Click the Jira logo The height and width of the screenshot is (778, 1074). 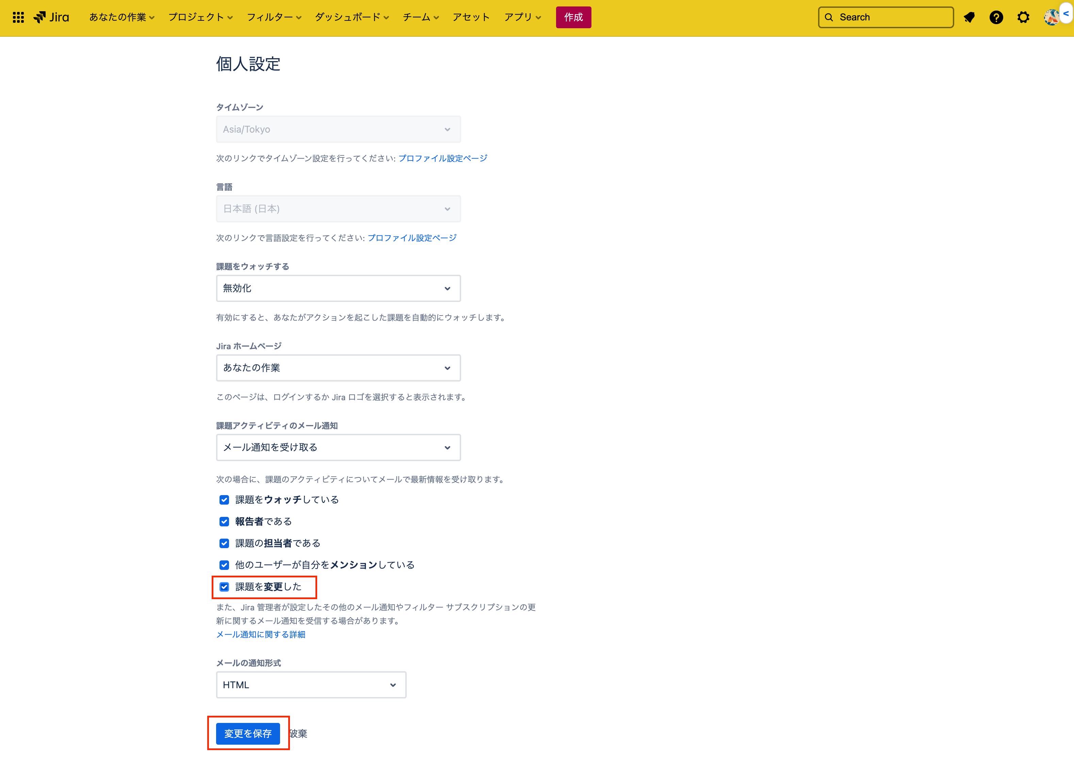pyautogui.click(x=51, y=17)
